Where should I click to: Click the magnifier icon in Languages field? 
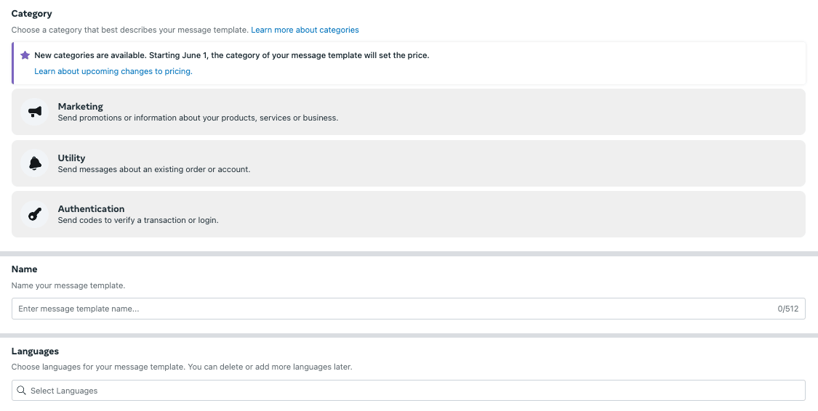[21, 391]
